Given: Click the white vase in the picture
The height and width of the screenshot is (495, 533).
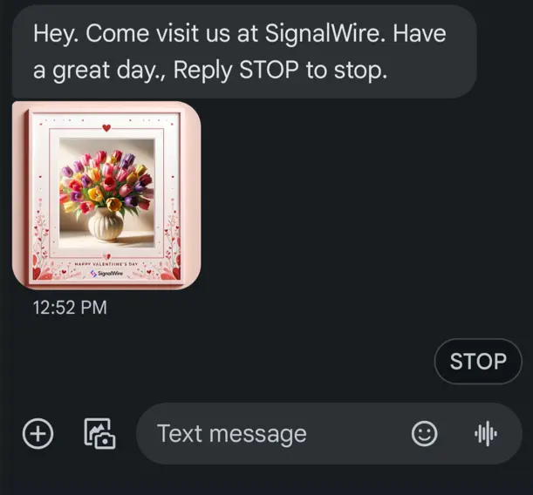Looking at the screenshot, I should (106, 225).
